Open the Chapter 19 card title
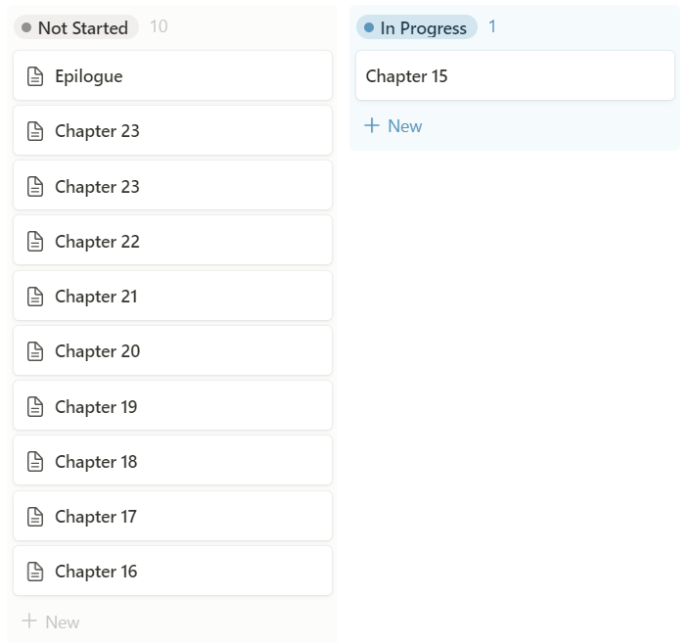 coord(97,407)
